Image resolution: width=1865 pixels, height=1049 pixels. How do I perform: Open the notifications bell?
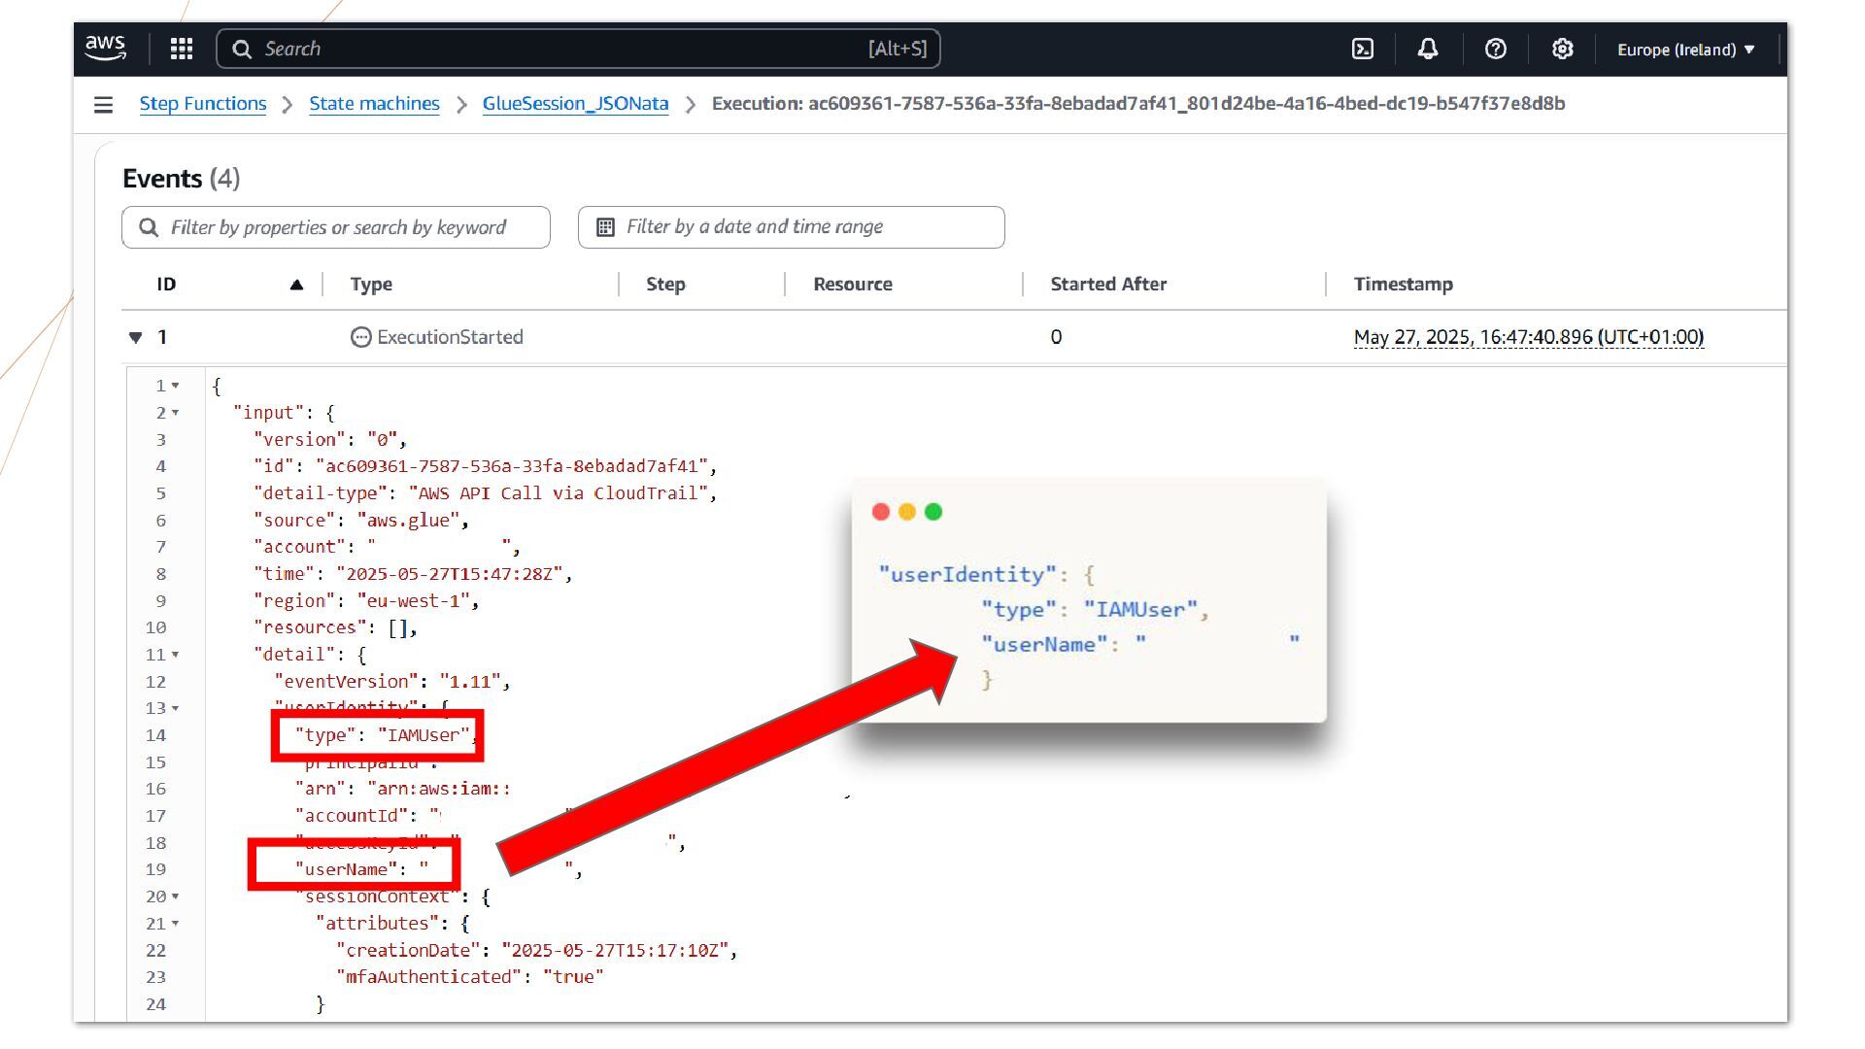pyautogui.click(x=1428, y=49)
